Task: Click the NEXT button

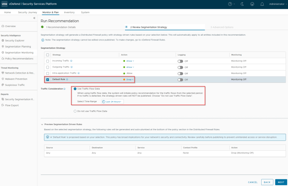Action: [281, 182]
